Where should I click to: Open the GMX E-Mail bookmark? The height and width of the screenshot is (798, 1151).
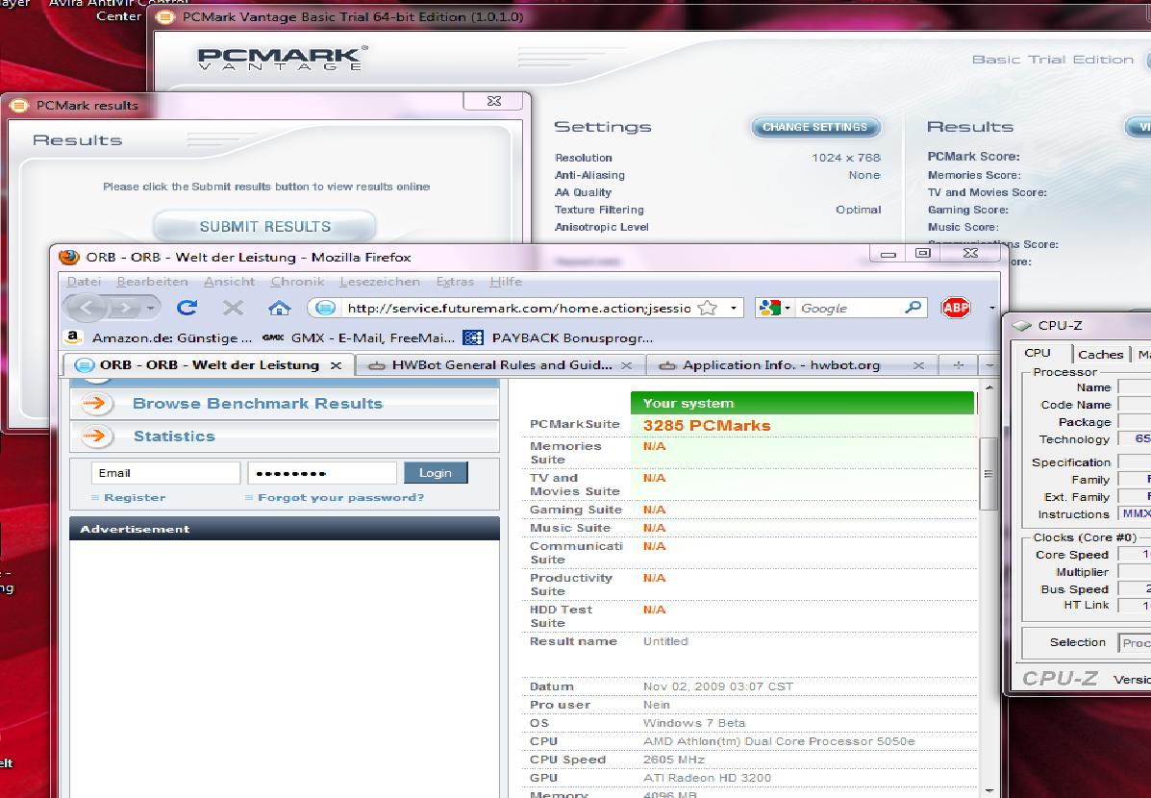coord(359,337)
